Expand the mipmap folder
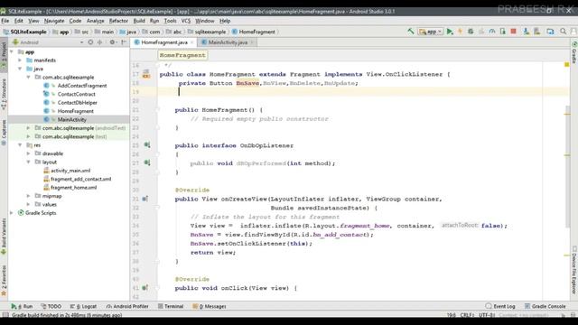Screen dimensions: 578x325 point(29,196)
